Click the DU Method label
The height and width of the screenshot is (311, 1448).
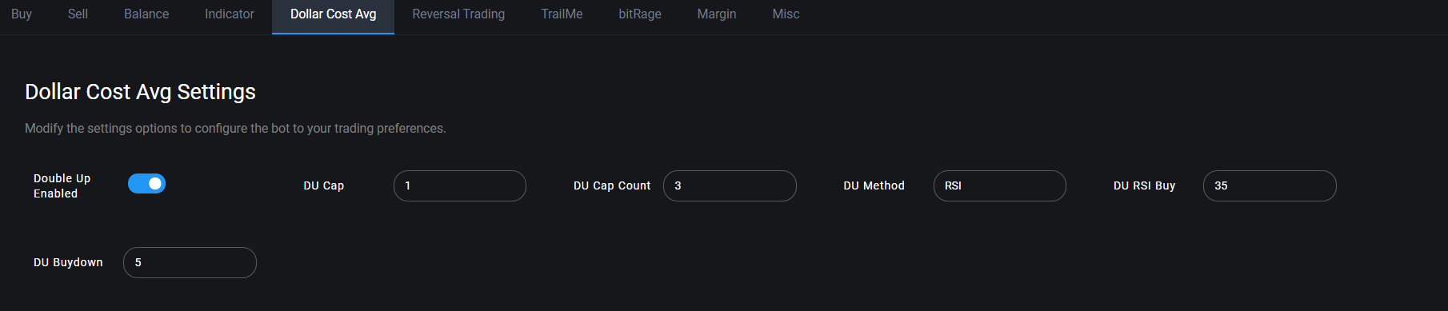874,185
